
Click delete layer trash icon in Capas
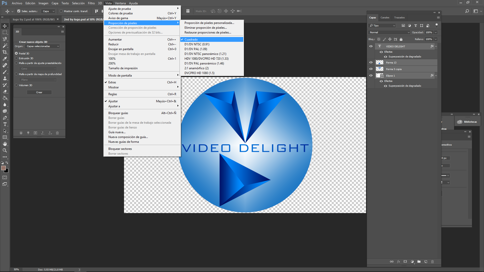433,262
